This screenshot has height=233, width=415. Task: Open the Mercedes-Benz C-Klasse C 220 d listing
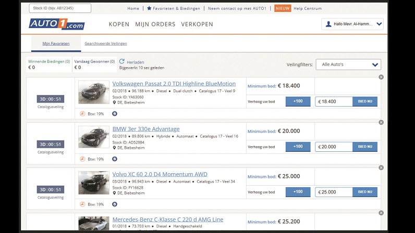tap(168, 219)
